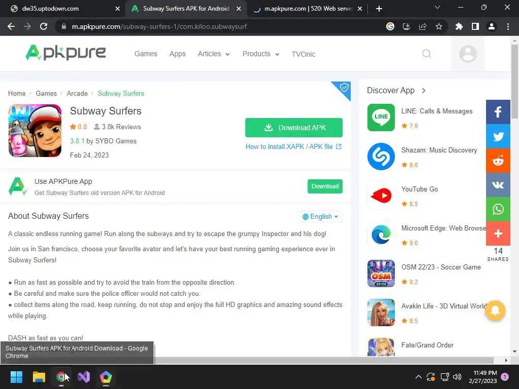The height and width of the screenshot is (389, 519).
Task: Open the Windows Start menu
Action: pos(16,377)
